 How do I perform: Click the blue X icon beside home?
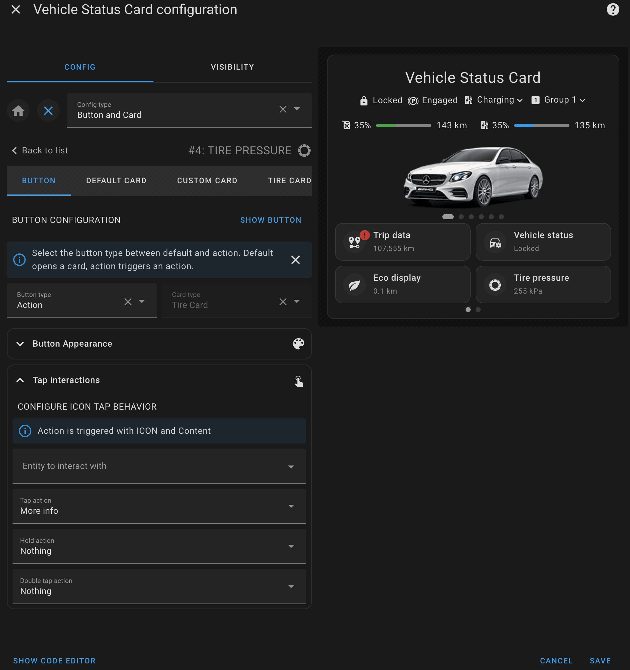click(x=48, y=110)
